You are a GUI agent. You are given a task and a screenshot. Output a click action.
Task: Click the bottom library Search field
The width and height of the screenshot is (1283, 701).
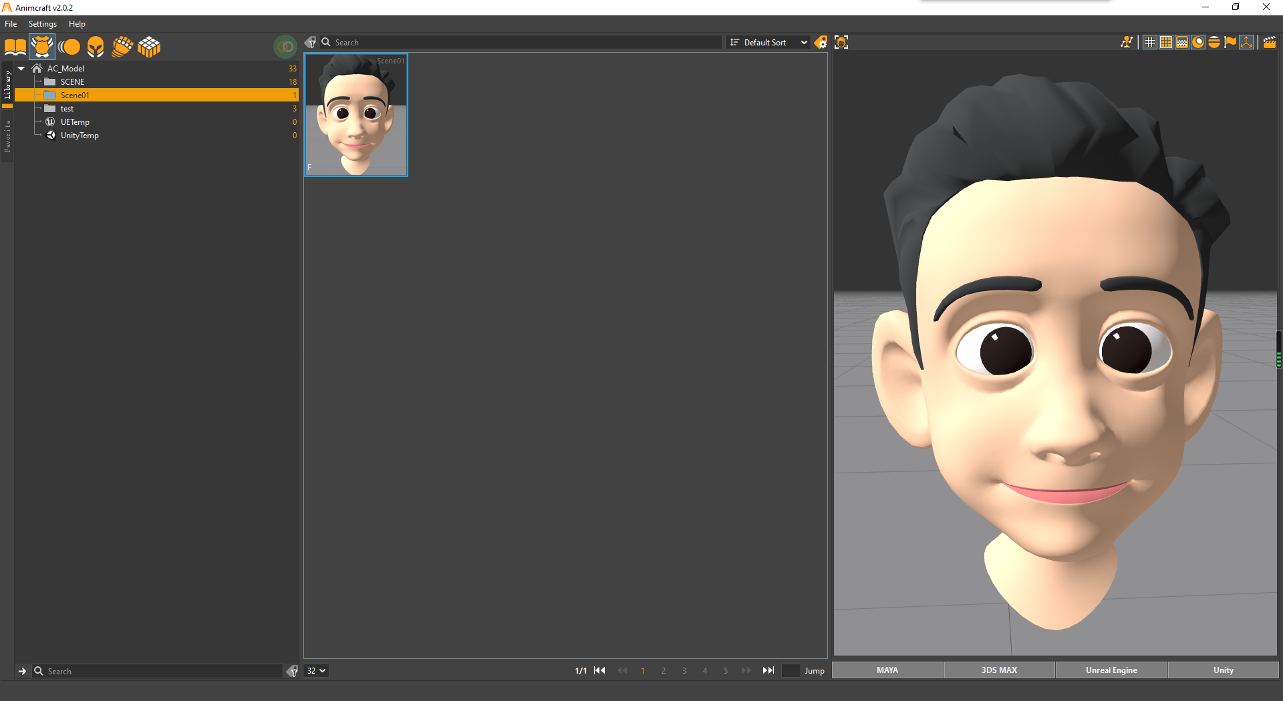click(x=158, y=671)
